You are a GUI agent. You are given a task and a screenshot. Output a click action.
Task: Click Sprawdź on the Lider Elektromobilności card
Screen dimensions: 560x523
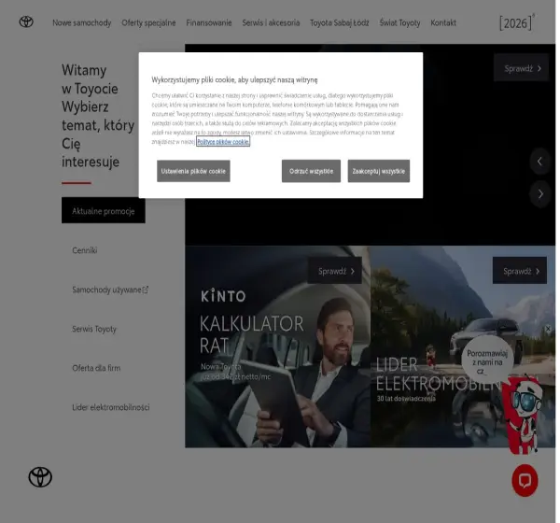[x=520, y=271]
